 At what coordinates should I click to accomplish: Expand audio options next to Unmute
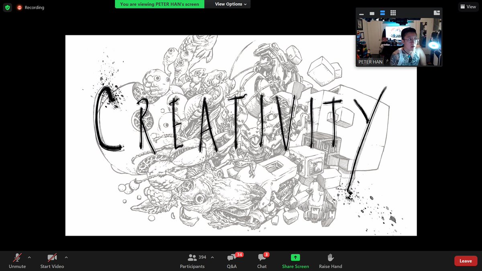(x=29, y=257)
